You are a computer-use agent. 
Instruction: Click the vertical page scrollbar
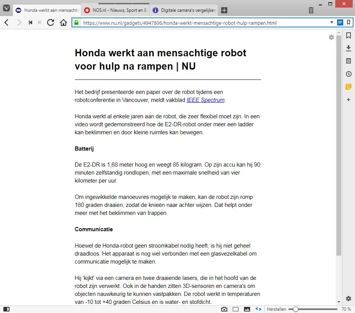[339, 145]
